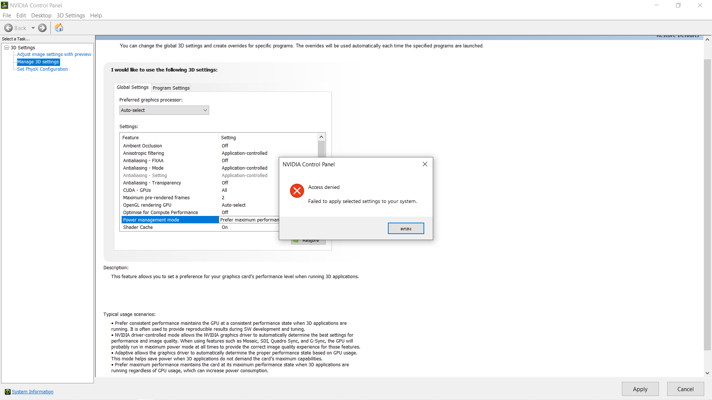Open the Desktop menu
Viewport: 712px width, 400px height.
click(41, 16)
